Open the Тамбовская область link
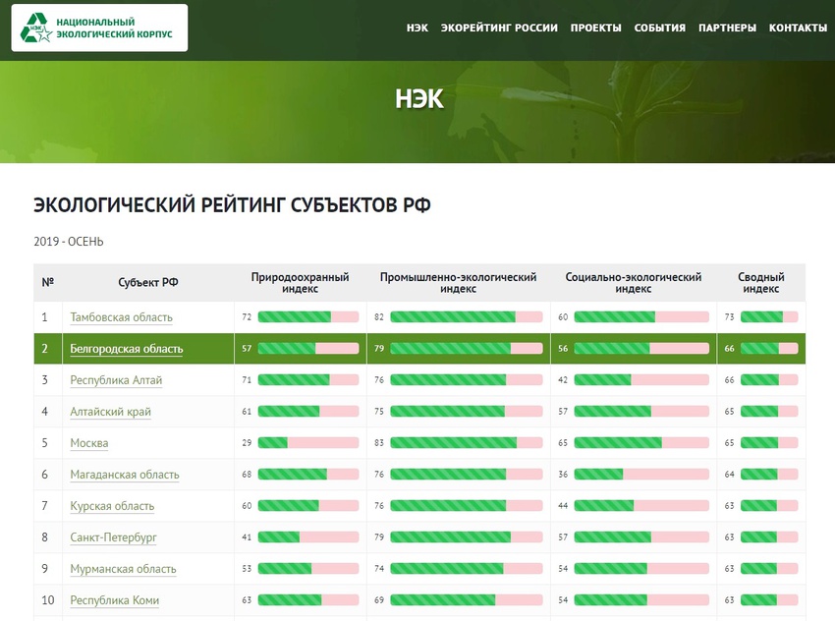The image size is (835, 621). [122, 317]
